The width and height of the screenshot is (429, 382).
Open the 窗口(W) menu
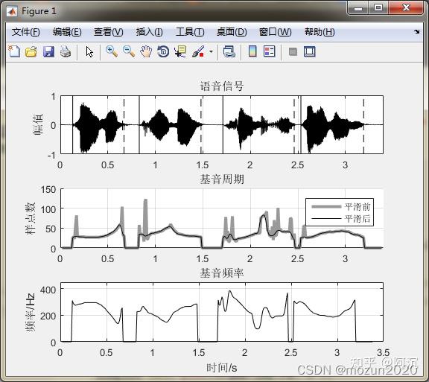[275, 32]
